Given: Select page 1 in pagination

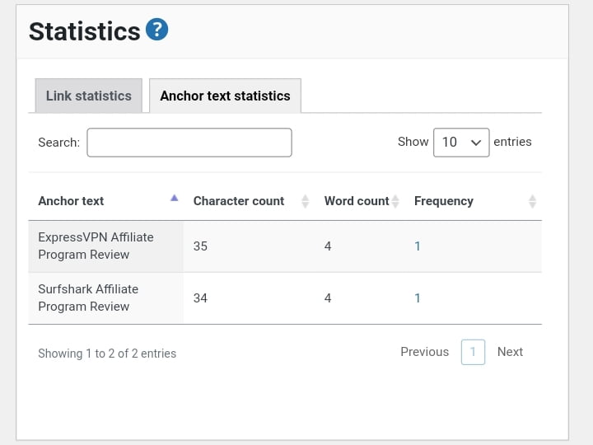Looking at the screenshot, I should 473,352.
